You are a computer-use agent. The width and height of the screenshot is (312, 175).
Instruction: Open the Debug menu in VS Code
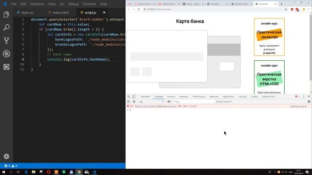[74, 4]
